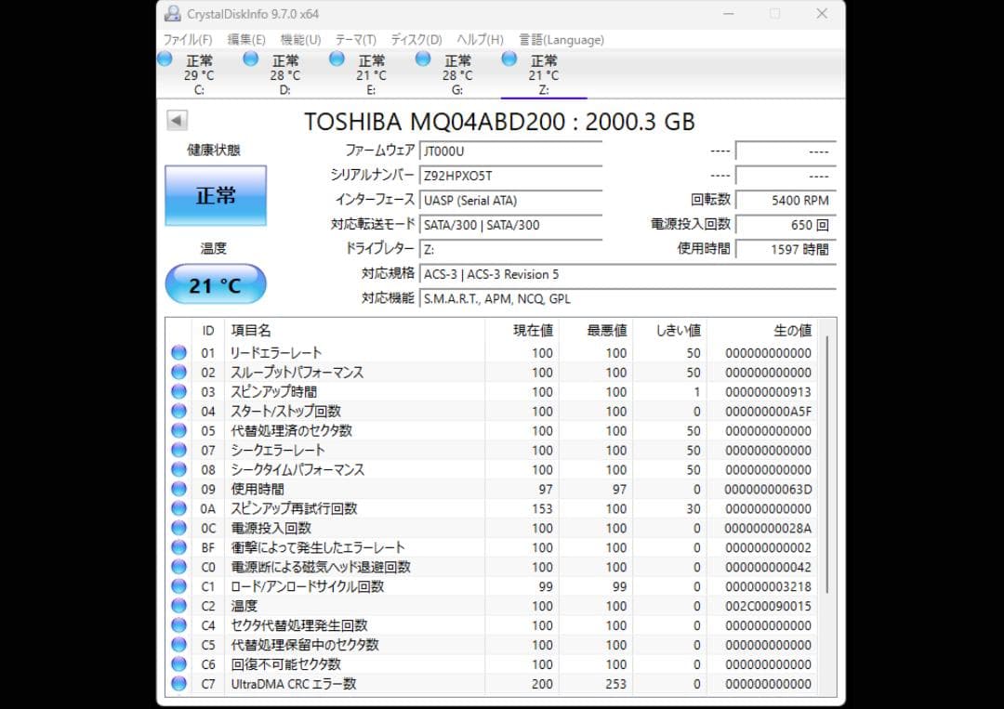1004x709 pixels.
Task: Click the 現在値 column header
Action: pos(522,330)
